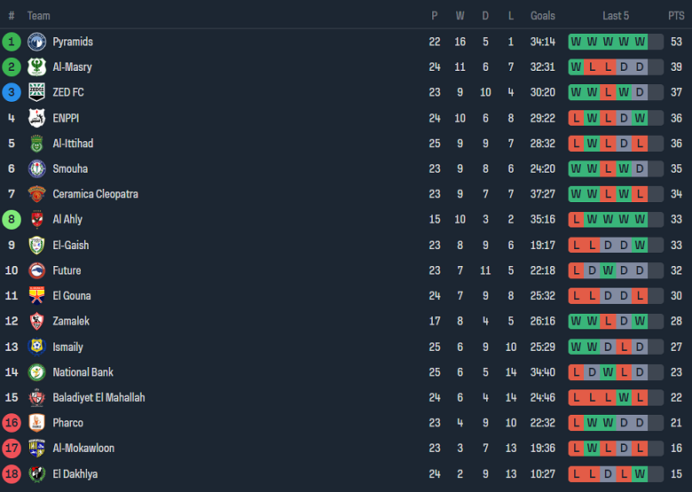The height and width of the screenshot is (492, 692).
Task: Click the green position 1 badge
Action: pos(12,42)
